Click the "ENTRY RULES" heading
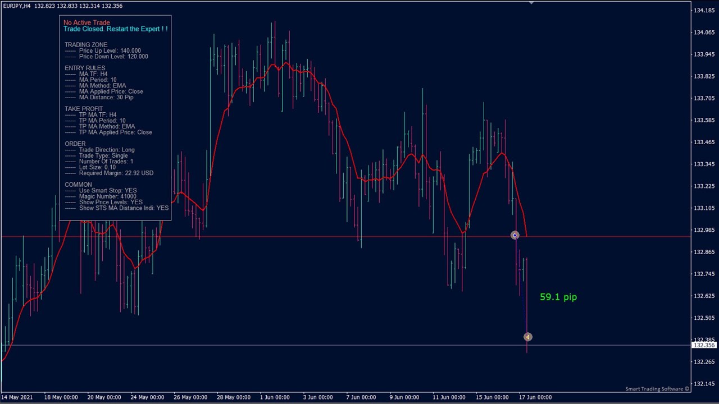The height and width of the screenshot is (404, 719). point(85,68)
